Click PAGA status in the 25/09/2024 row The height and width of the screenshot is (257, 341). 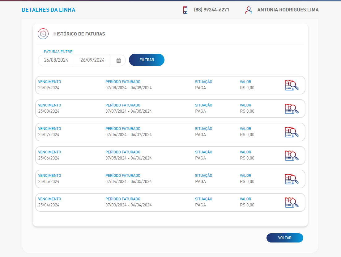201,88
